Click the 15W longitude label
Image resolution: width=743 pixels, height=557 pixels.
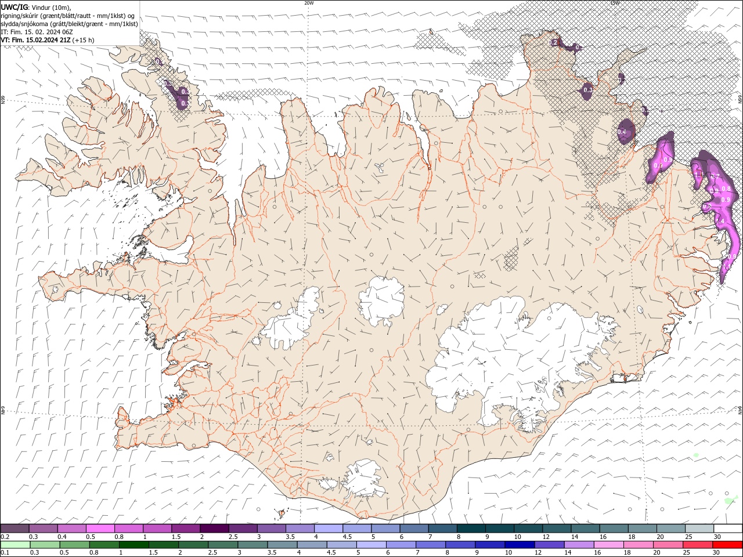click(x=615, y=2)
